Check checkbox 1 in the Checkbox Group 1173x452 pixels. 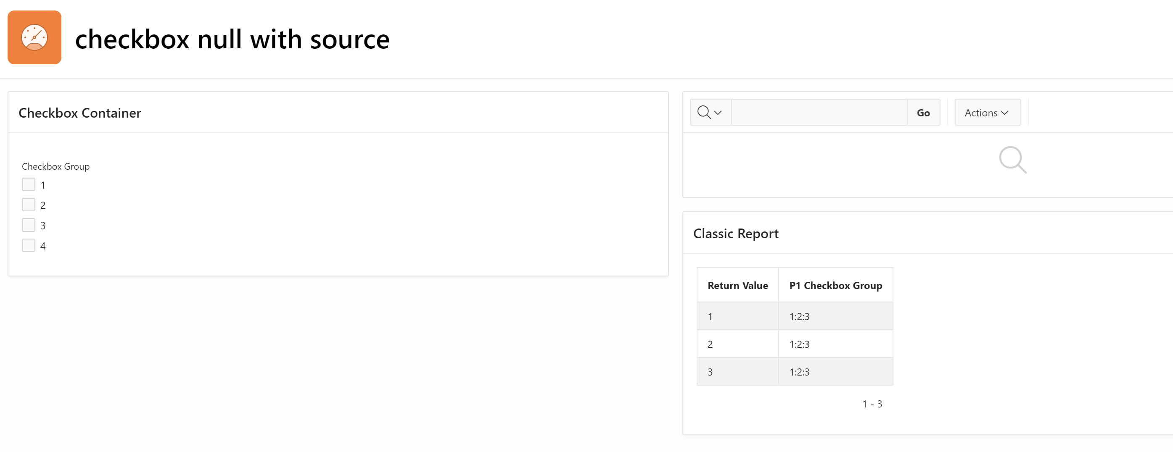click(28, 184)
